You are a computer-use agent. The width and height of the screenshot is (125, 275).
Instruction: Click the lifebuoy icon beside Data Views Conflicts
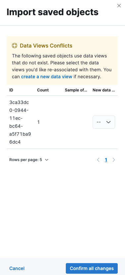click(x=15, y=46)
